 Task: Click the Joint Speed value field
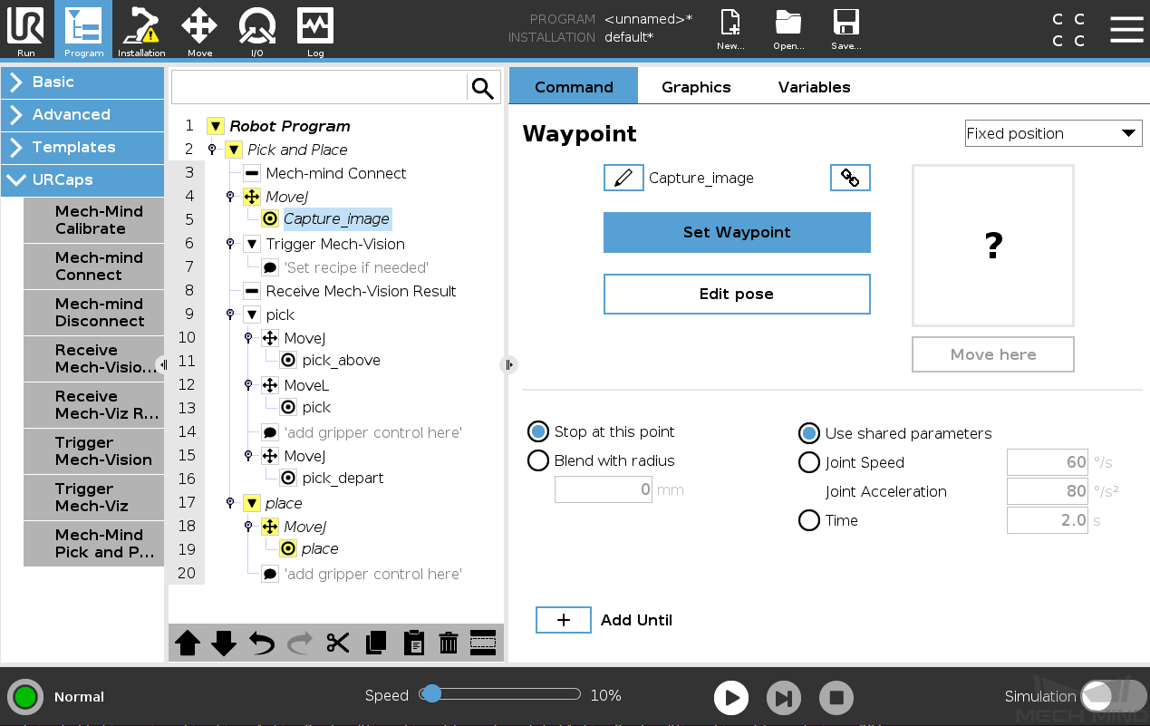coord(1048,462)
